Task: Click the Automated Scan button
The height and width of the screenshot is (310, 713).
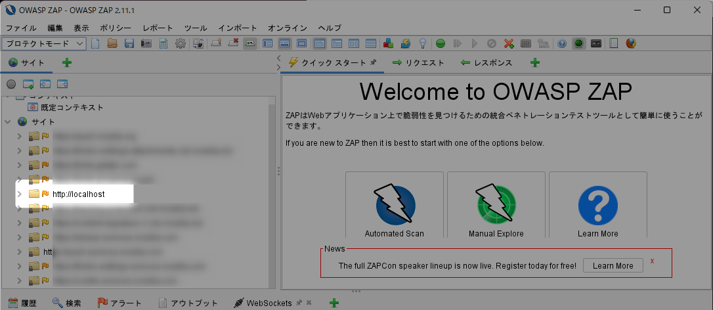Action: click(394, 206)
